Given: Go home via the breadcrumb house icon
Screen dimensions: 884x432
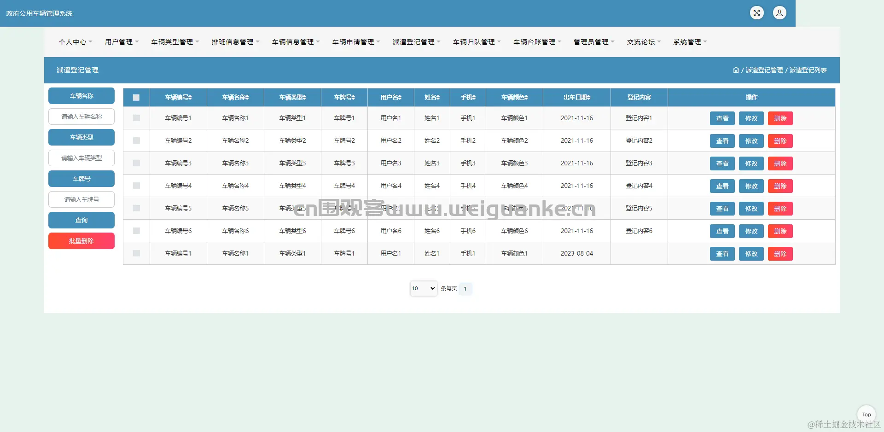Looking at the screenshot, I should click(x=736, y=70).
